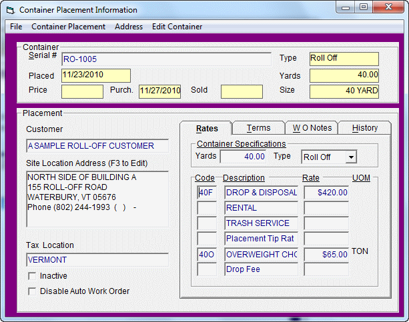The image size is (409, 322).
Task: Open the Address menu
Action: pyautogui.click(x=129, y=27)
